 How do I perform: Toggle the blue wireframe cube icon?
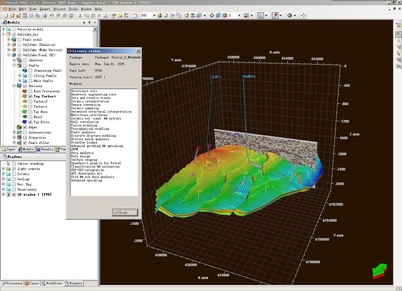tap(218, 15)
